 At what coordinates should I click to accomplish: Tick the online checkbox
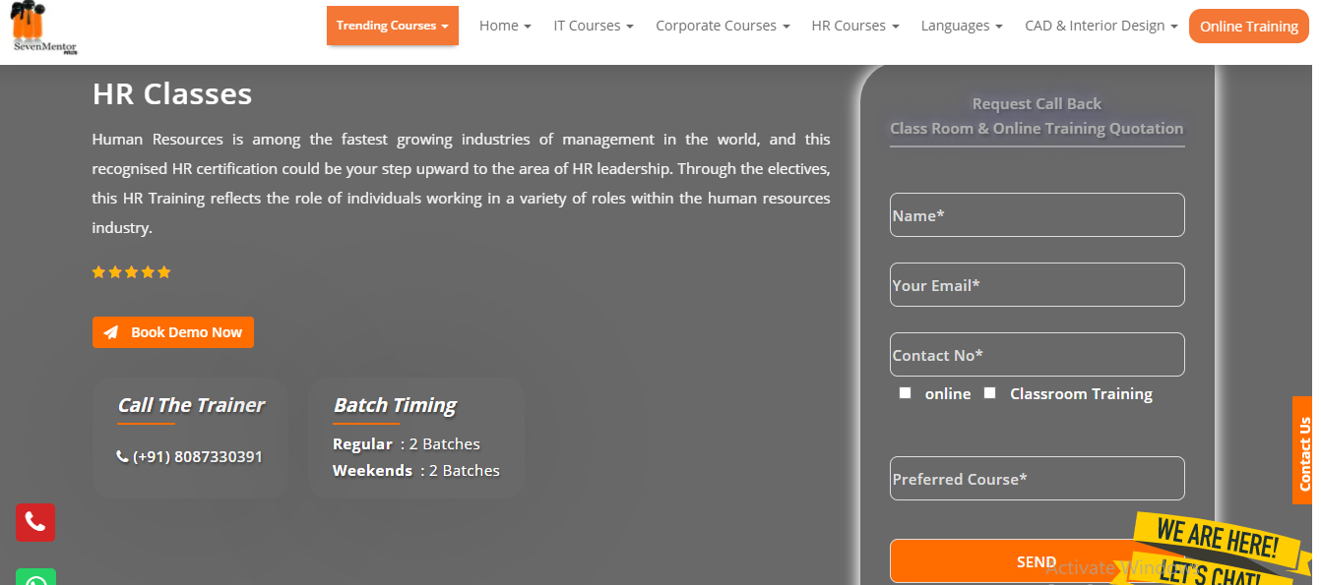[x=905, y=393]
